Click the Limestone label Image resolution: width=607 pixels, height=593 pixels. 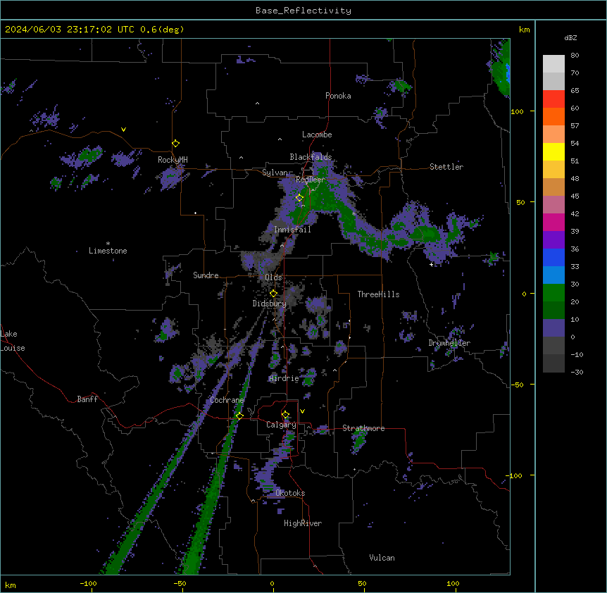point(108,251)
